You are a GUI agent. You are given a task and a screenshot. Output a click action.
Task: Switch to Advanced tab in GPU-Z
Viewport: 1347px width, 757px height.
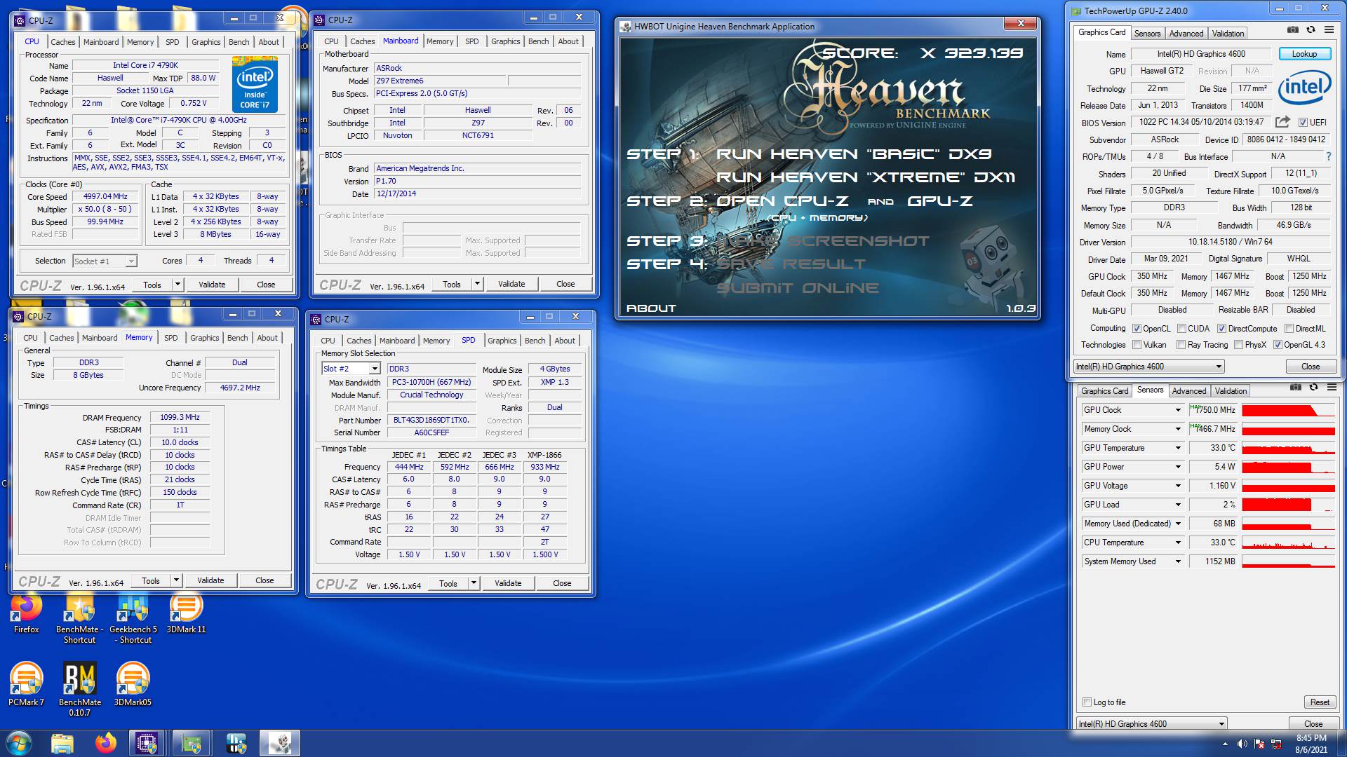coord(1186,34)
